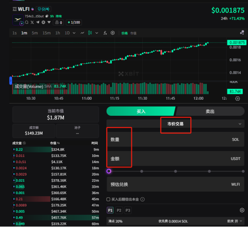Switch chart interval to 1s

coord(15,33)
